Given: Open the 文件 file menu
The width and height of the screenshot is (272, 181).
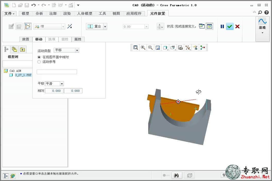Looking at the screenshot, I should click(9, 14).
